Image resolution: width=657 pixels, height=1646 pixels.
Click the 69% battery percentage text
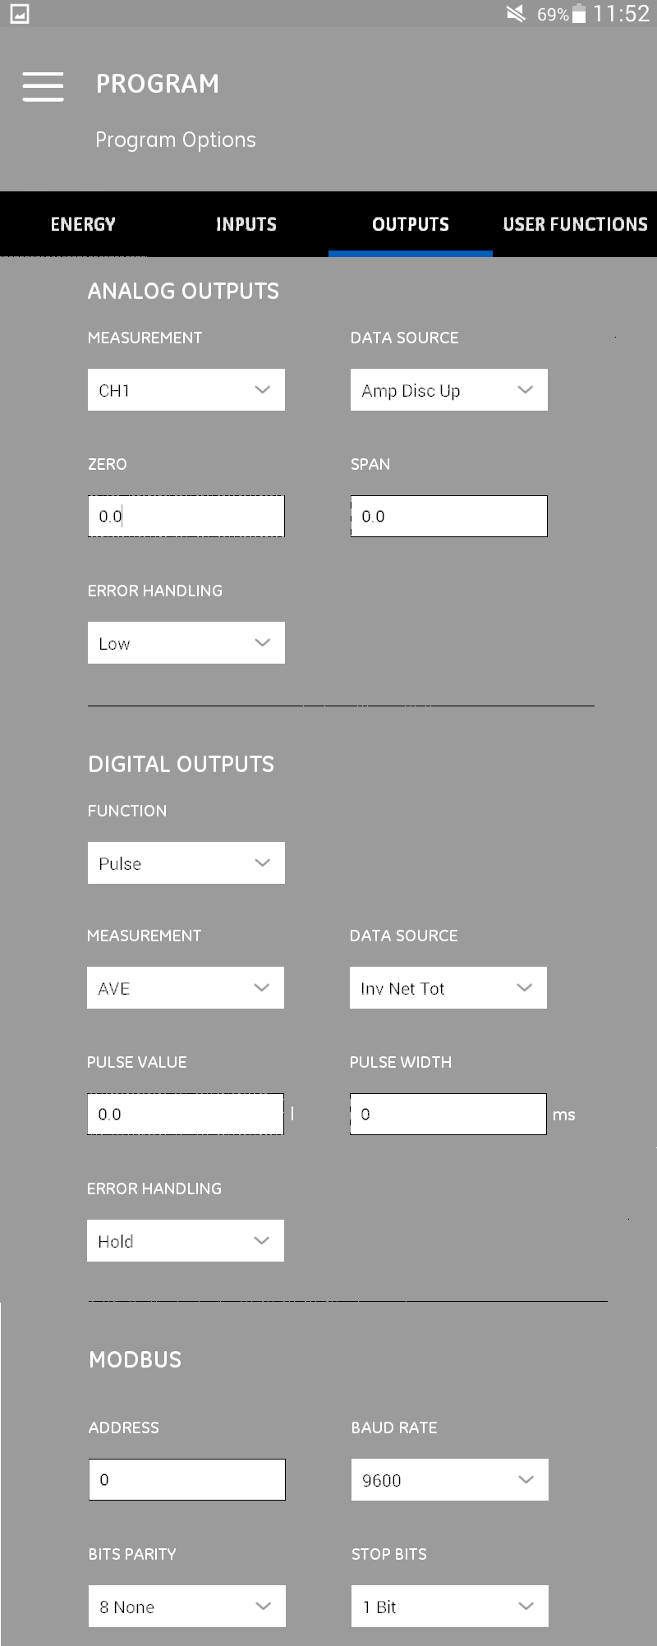[553, 15]
